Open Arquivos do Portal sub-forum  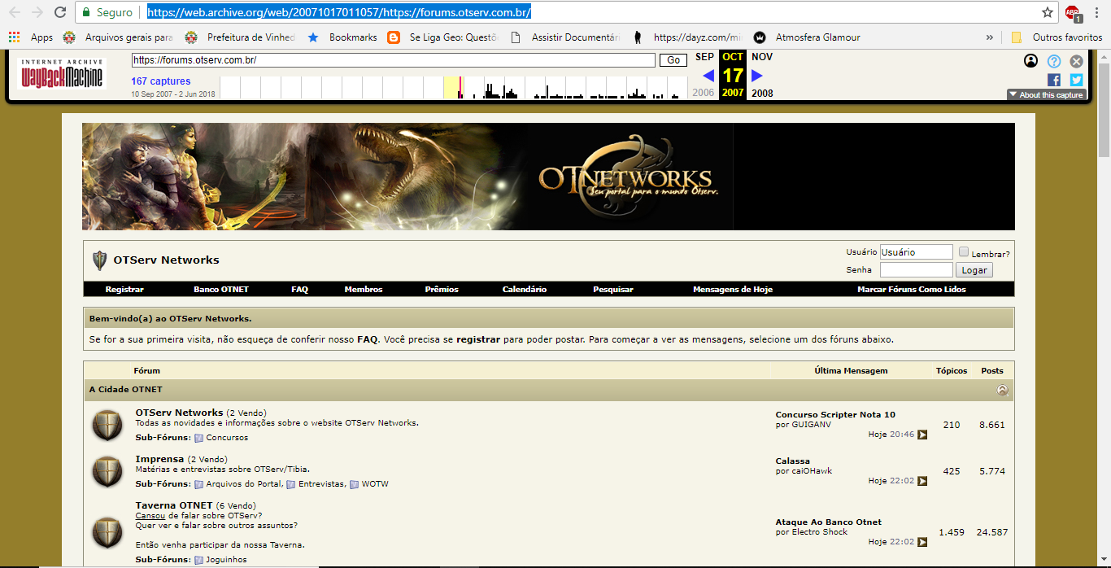tap(243, 484)
